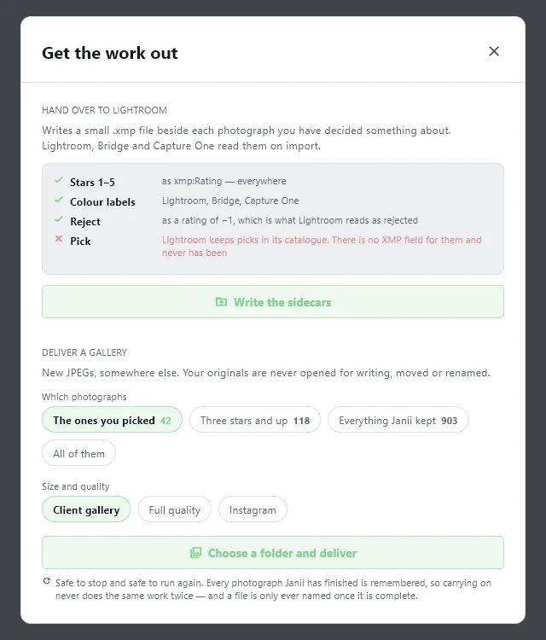The image size is (546, 640).
Task: Choose Three stars and up filter
Action: [255, 420]
